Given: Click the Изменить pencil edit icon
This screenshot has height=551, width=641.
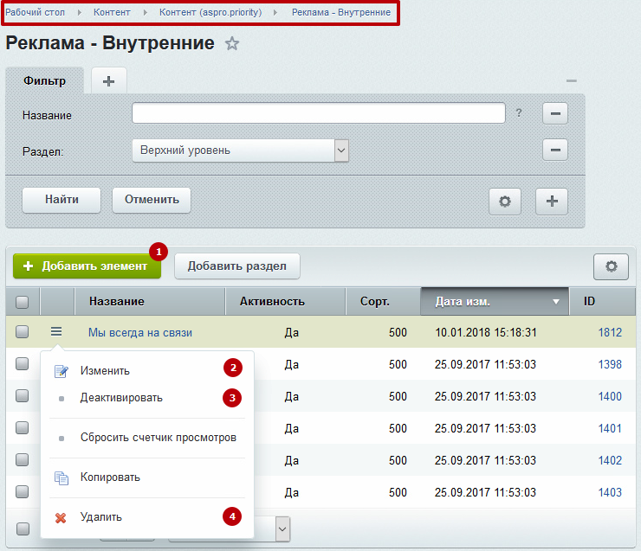Looking at the screenshot, I should tap(62, 371).
